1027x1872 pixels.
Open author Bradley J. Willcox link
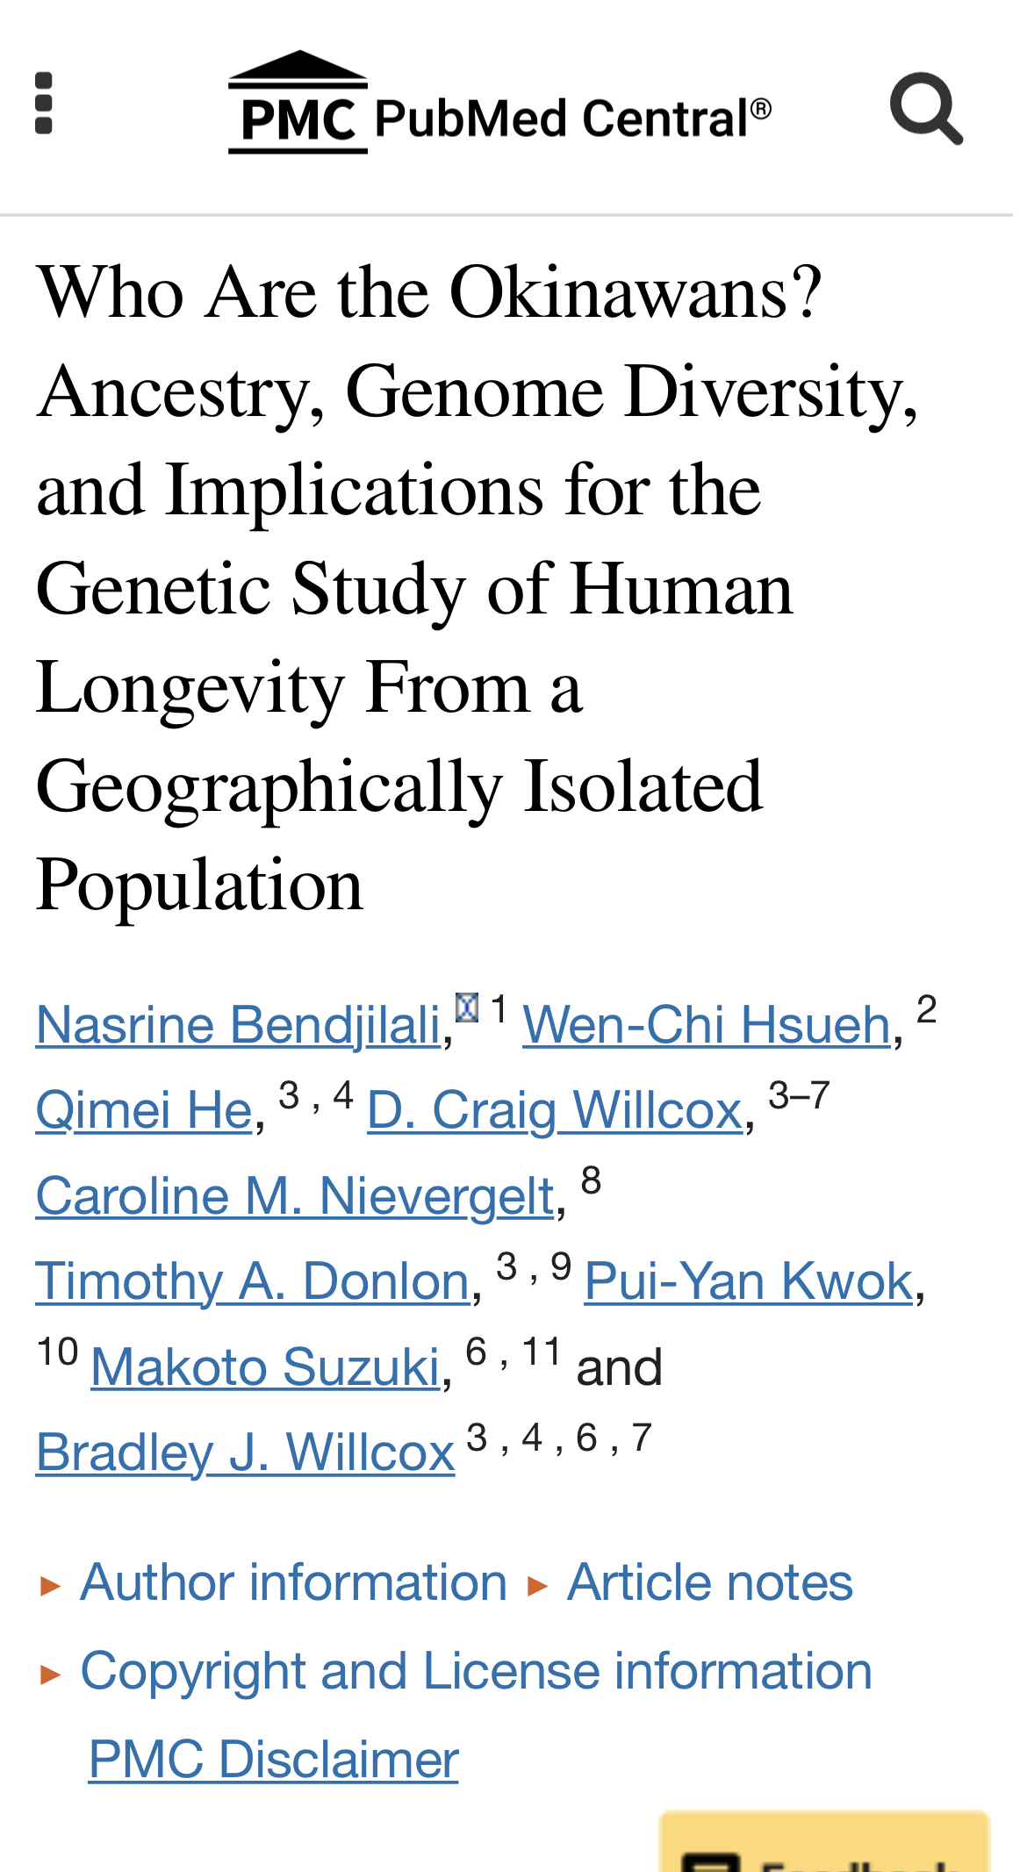click(245, 1452)
